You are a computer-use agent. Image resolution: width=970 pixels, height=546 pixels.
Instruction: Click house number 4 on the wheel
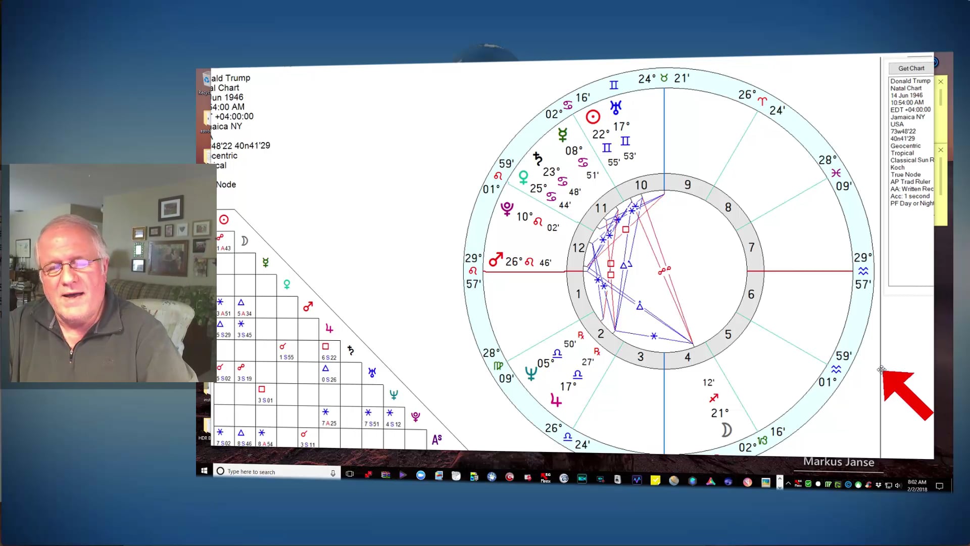(x=687, y=357)
